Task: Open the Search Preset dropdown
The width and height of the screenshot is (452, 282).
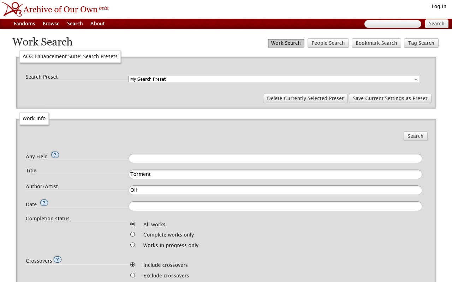Action: tap(274, 79)
